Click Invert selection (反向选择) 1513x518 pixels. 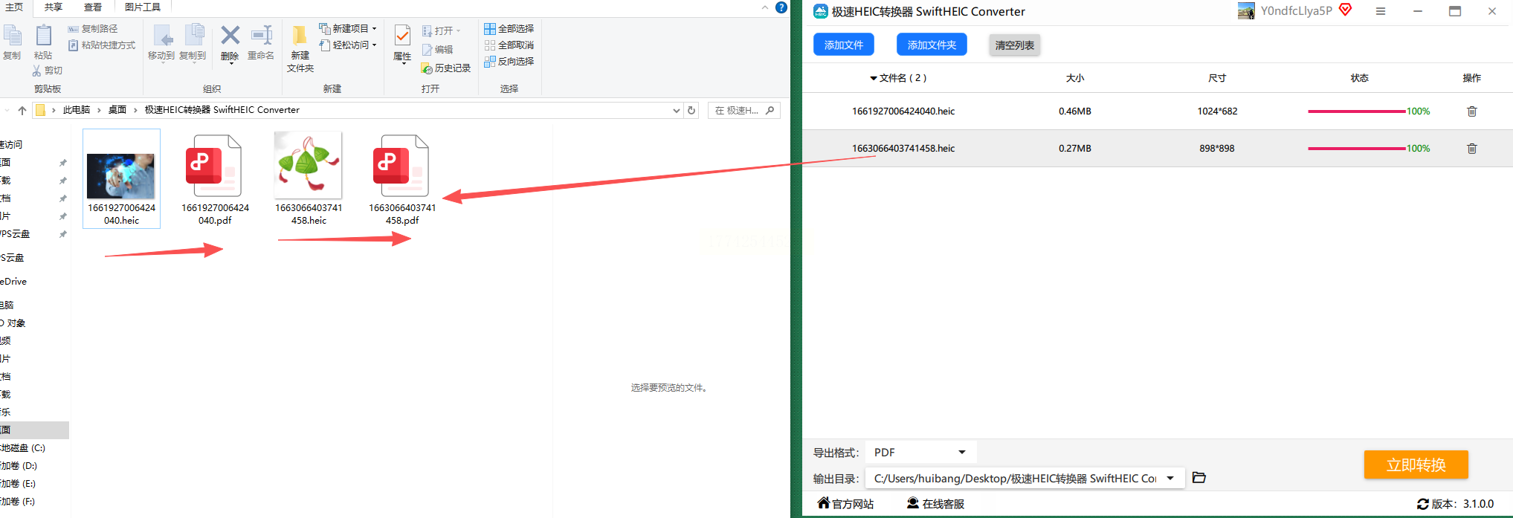coord(509,62)
